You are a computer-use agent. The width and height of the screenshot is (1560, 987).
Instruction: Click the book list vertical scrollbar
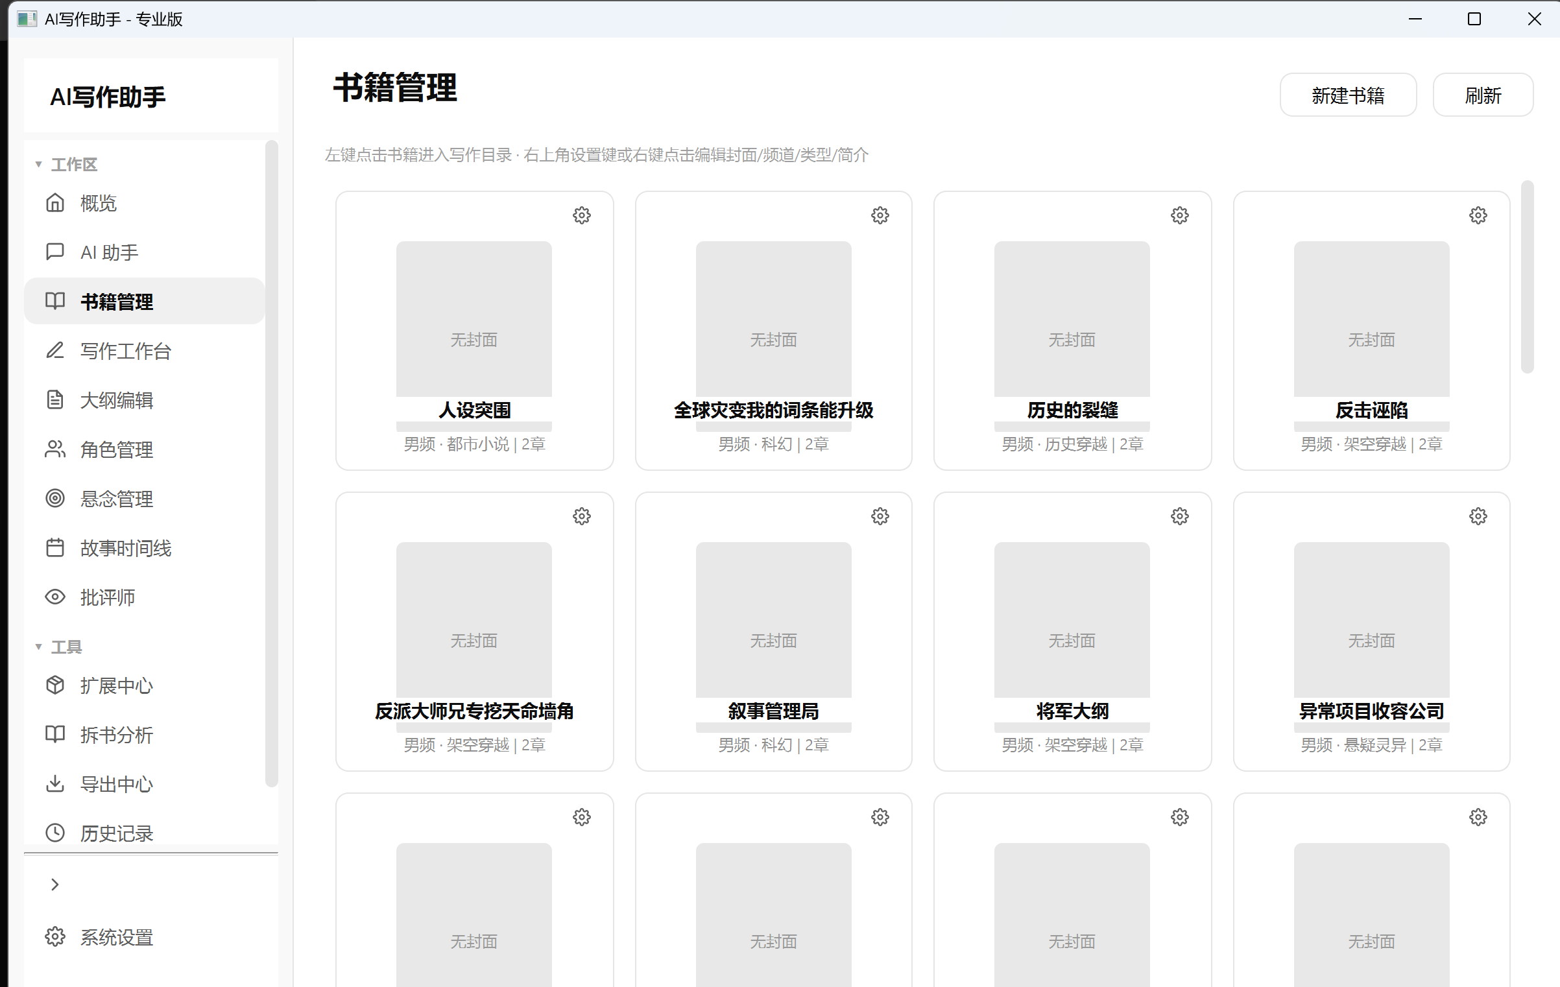pos(1528,278)
